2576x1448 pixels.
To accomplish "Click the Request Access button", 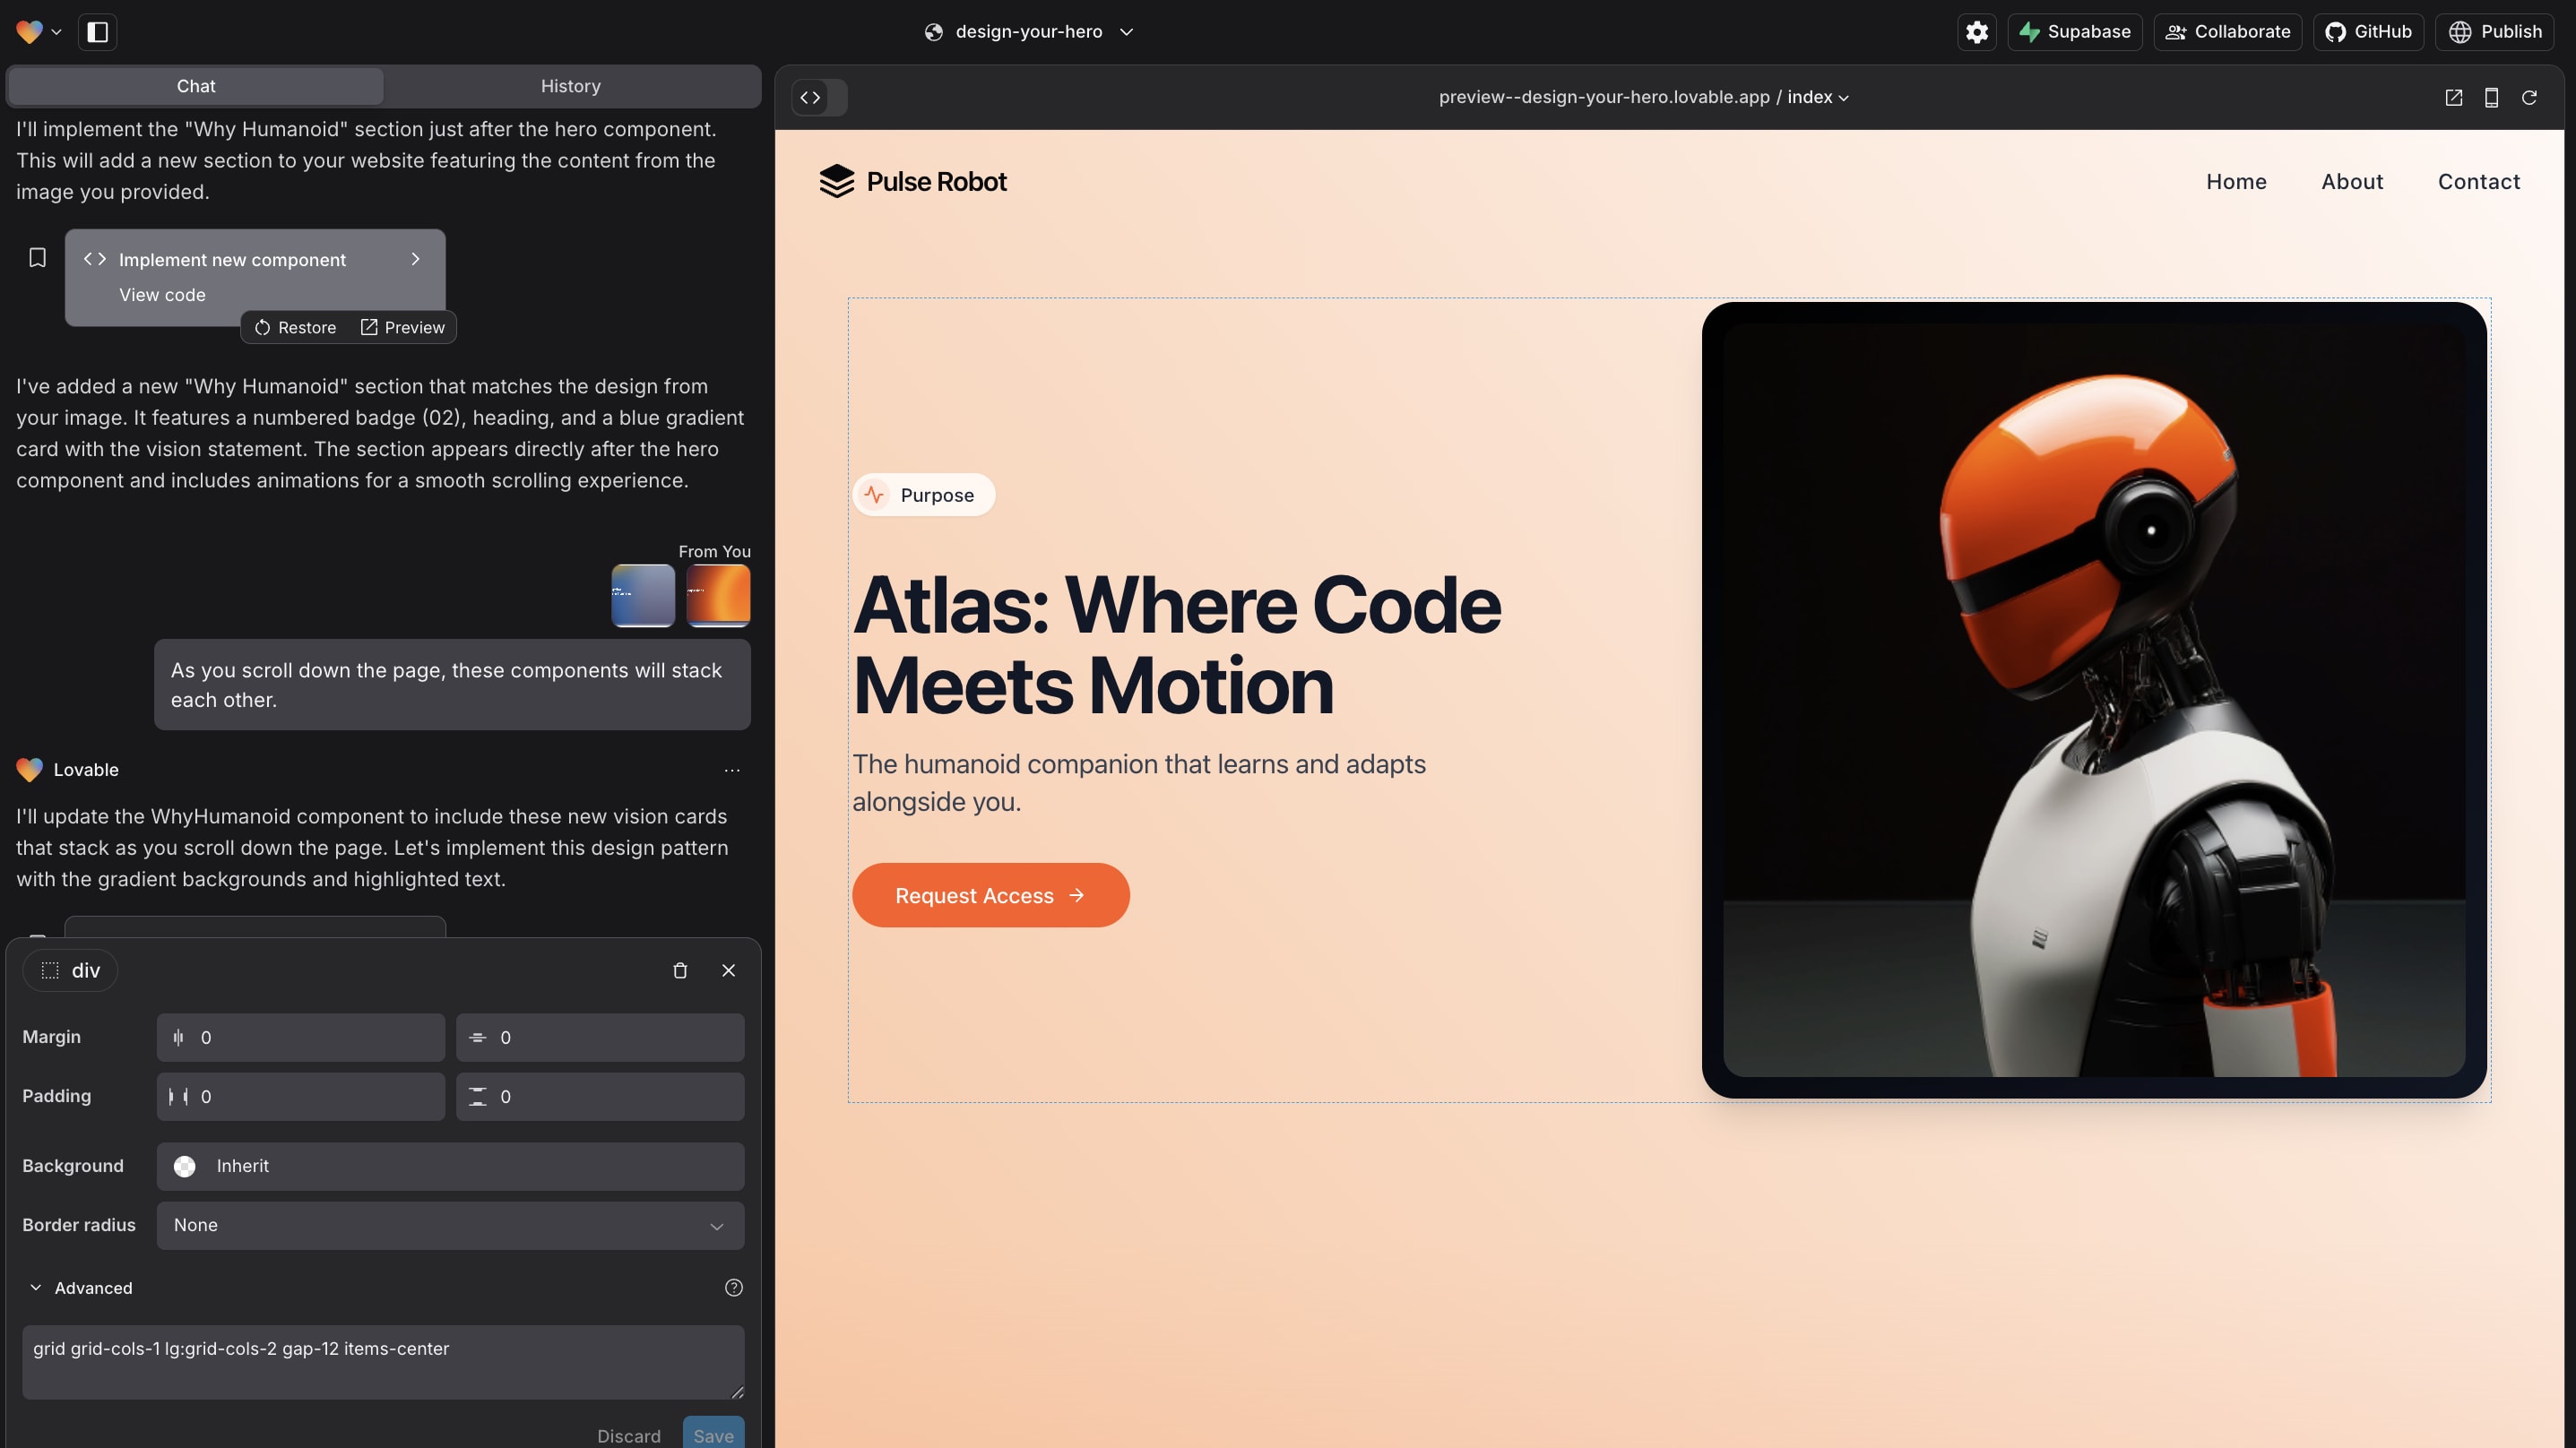I will coord(990,895).
